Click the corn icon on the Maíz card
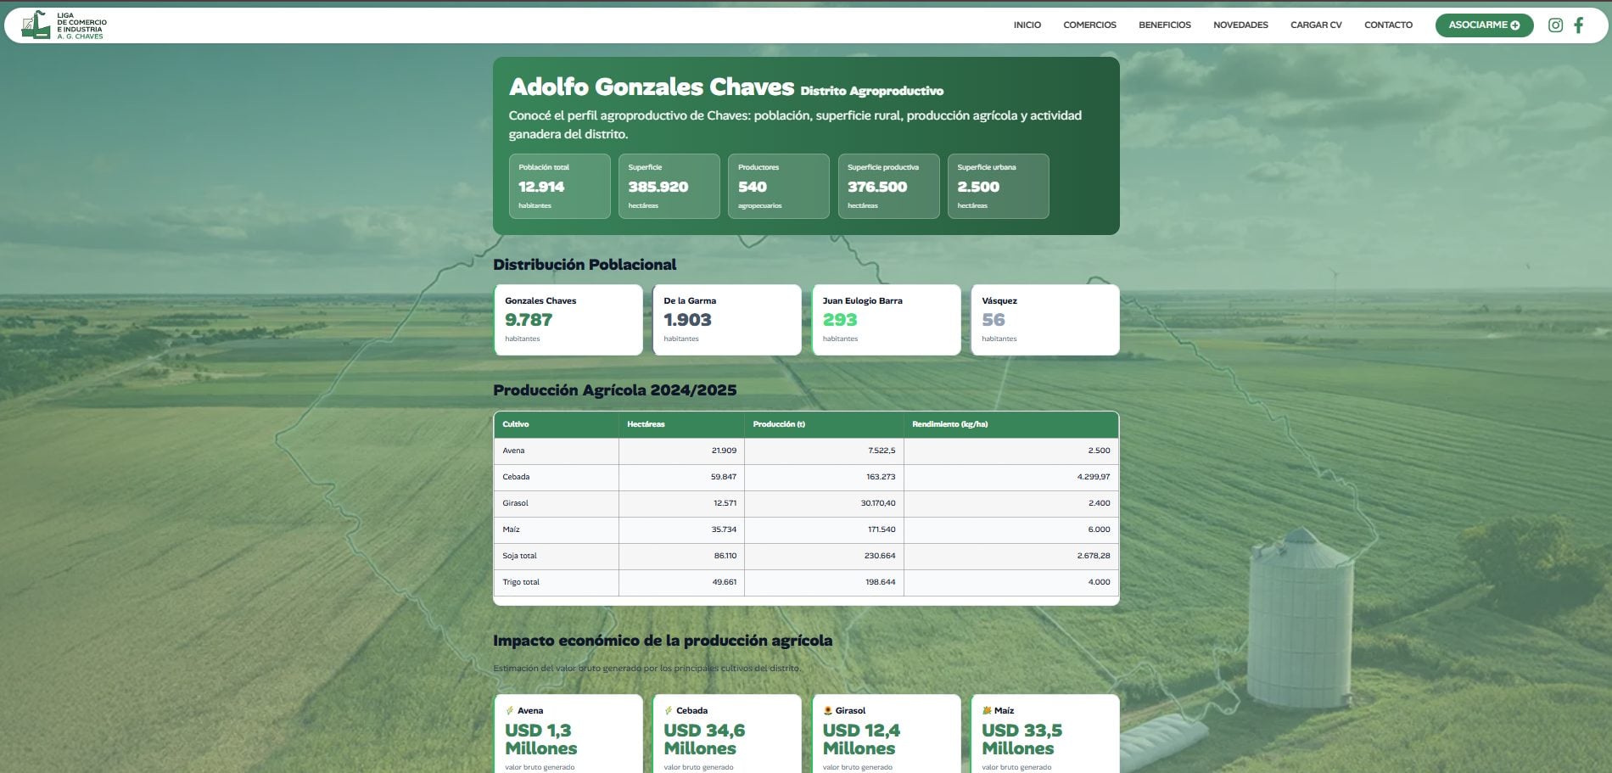This screenshot has height=773, width=1612. 987,711
